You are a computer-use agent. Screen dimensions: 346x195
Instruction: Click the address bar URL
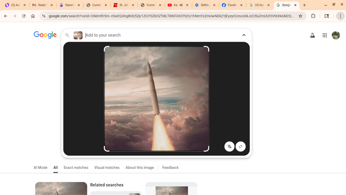point(171,16)
